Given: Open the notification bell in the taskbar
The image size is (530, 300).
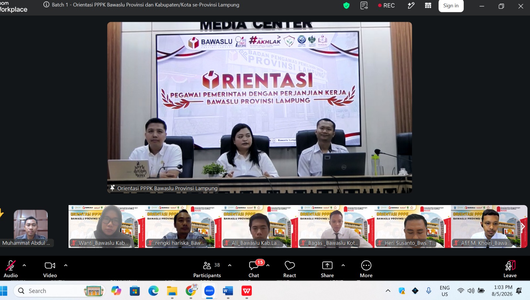Looking at the screenshot, I should 519,291.
